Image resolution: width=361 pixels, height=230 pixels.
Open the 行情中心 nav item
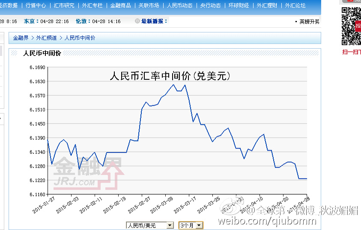(36, 6)
